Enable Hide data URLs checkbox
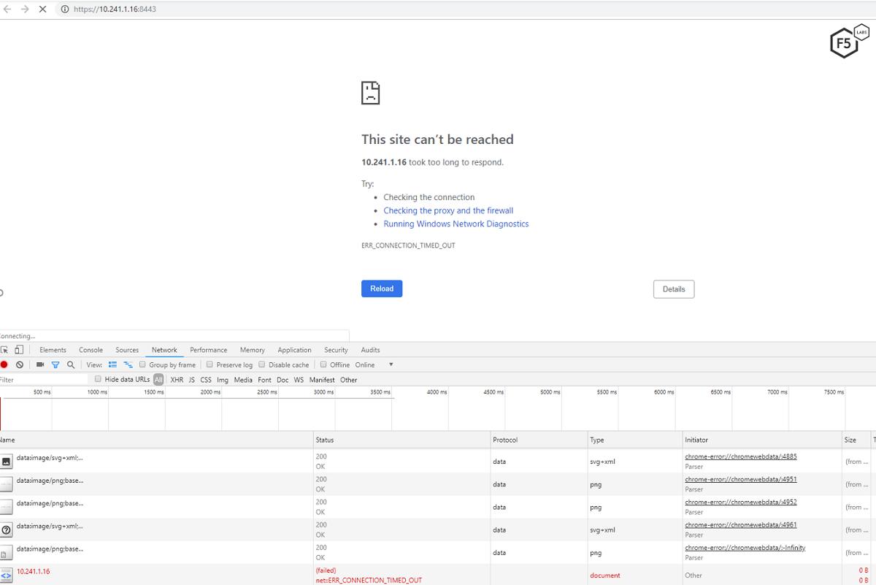The height and width of the screenshot is (585, 876). [99, 379]
